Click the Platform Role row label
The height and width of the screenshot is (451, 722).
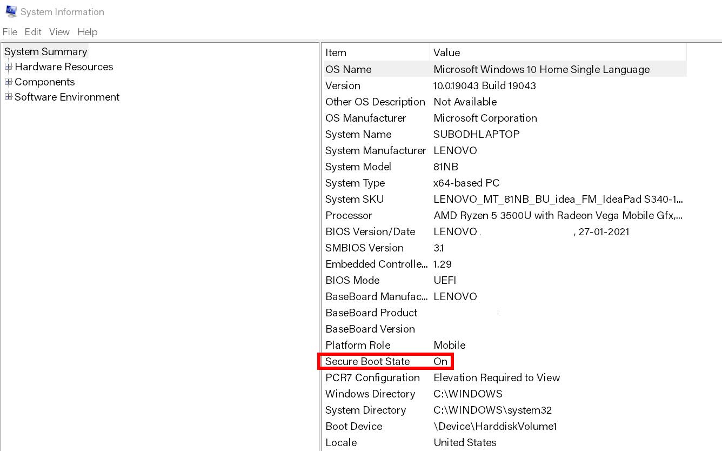[358, 345]
